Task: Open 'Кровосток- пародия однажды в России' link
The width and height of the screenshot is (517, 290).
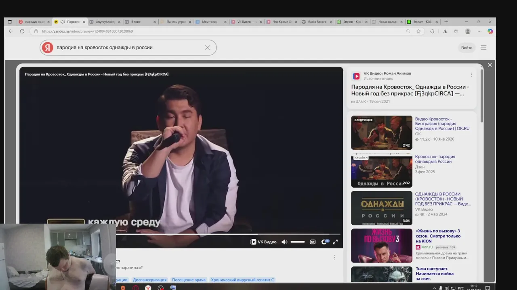Action: tap(435, 159)
